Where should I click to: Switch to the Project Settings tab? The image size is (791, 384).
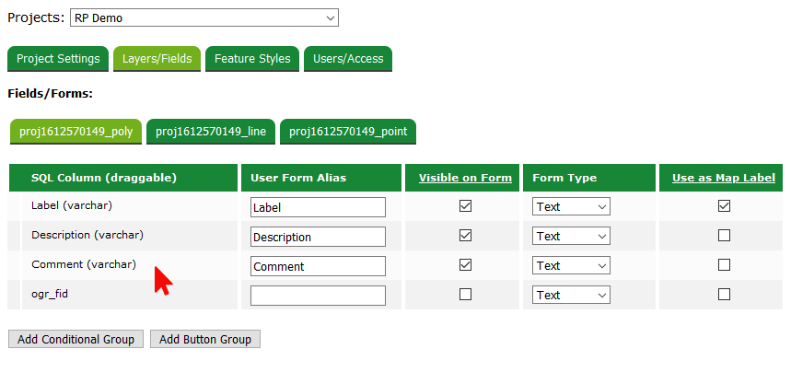58,59
